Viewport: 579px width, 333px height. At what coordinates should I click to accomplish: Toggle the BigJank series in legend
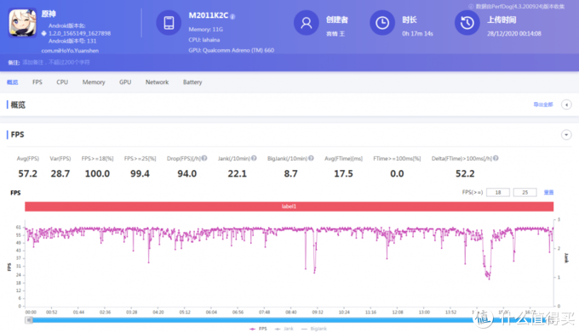click(314, 329)
